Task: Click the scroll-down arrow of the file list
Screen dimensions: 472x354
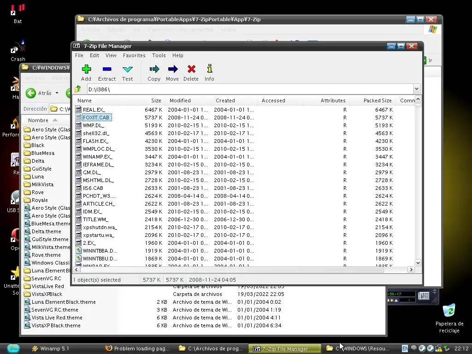Action: click(x=418, y=262)
